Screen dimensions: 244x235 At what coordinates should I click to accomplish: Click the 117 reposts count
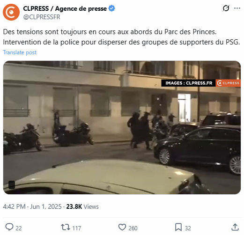click(77, 228)
